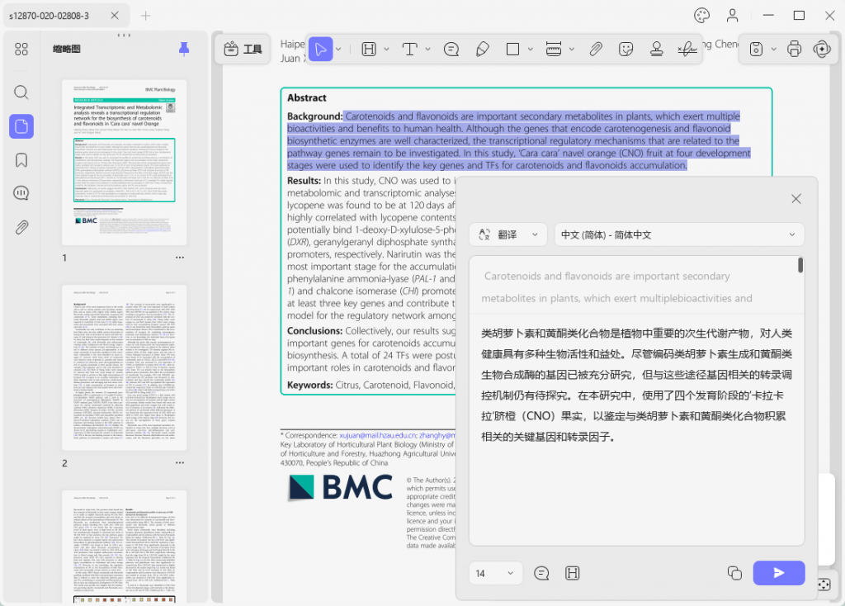Close the translation popup

pos(796,198)
